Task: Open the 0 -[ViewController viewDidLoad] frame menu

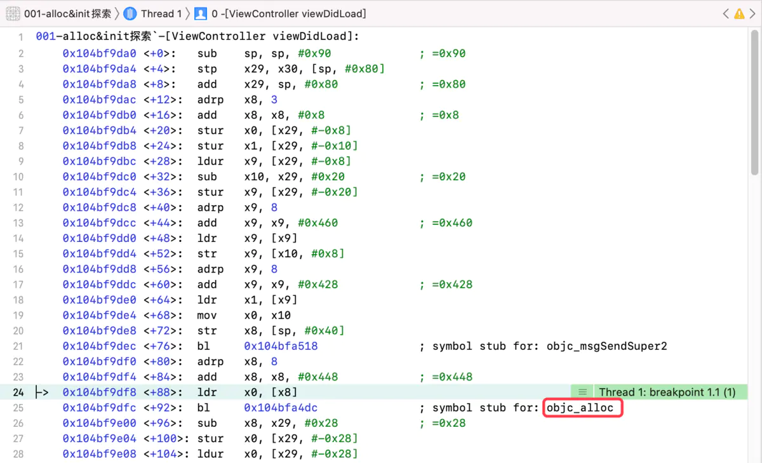Action: click(289, 13)
